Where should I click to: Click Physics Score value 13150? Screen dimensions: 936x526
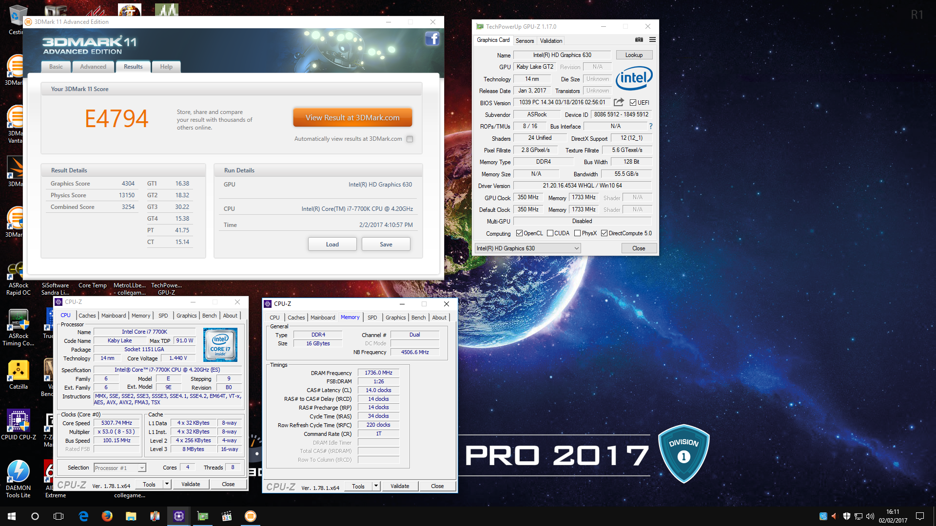[x=127, y=195]
